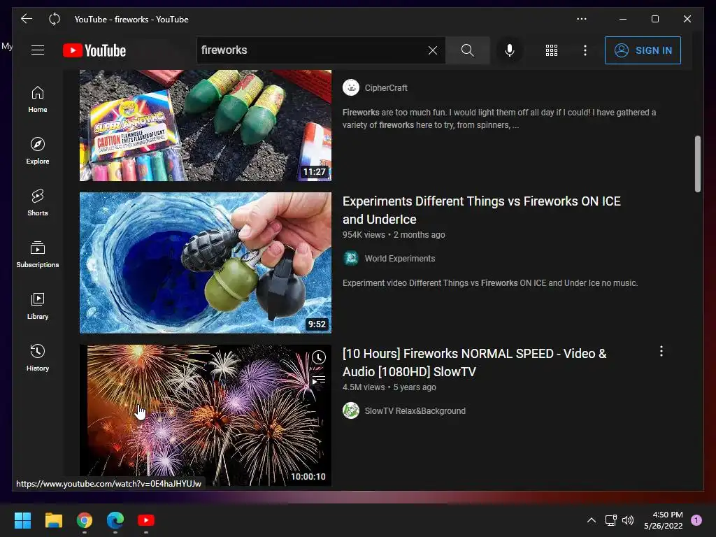The height and width of the screenshot is (537, 716).
Task: Start voice search with the microphone
Action: (x=510, y=50)
